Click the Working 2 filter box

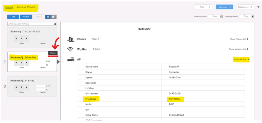coord(224,7)
